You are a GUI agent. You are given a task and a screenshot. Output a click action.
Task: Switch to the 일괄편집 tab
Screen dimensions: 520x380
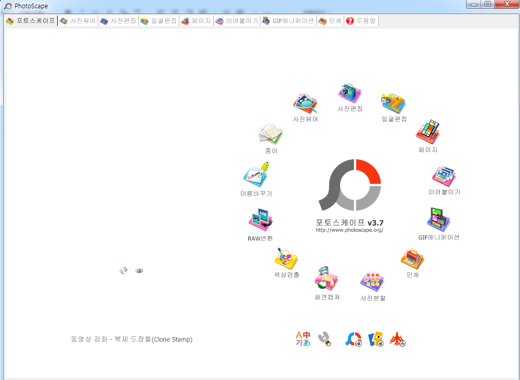point(159,21)
